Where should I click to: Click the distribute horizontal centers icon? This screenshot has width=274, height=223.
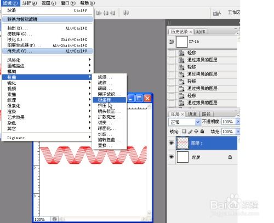pos(106,13)
